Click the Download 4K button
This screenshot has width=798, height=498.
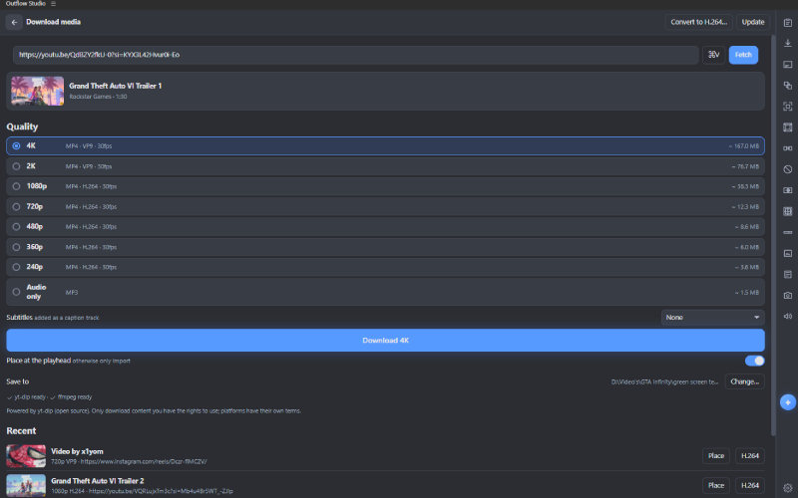(x=385, y=340)
